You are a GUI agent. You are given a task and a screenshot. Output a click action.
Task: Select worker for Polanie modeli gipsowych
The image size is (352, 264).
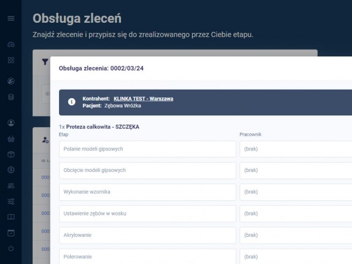[296, 149]
